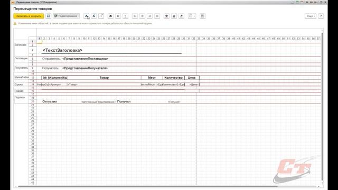Pick the text color (underlined A)
Screen dimensions: 338x190
coord(174,16)
